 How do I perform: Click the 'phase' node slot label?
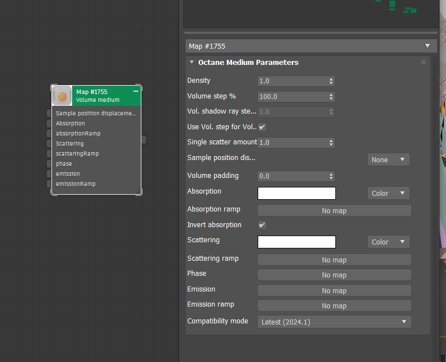point(64,164)
